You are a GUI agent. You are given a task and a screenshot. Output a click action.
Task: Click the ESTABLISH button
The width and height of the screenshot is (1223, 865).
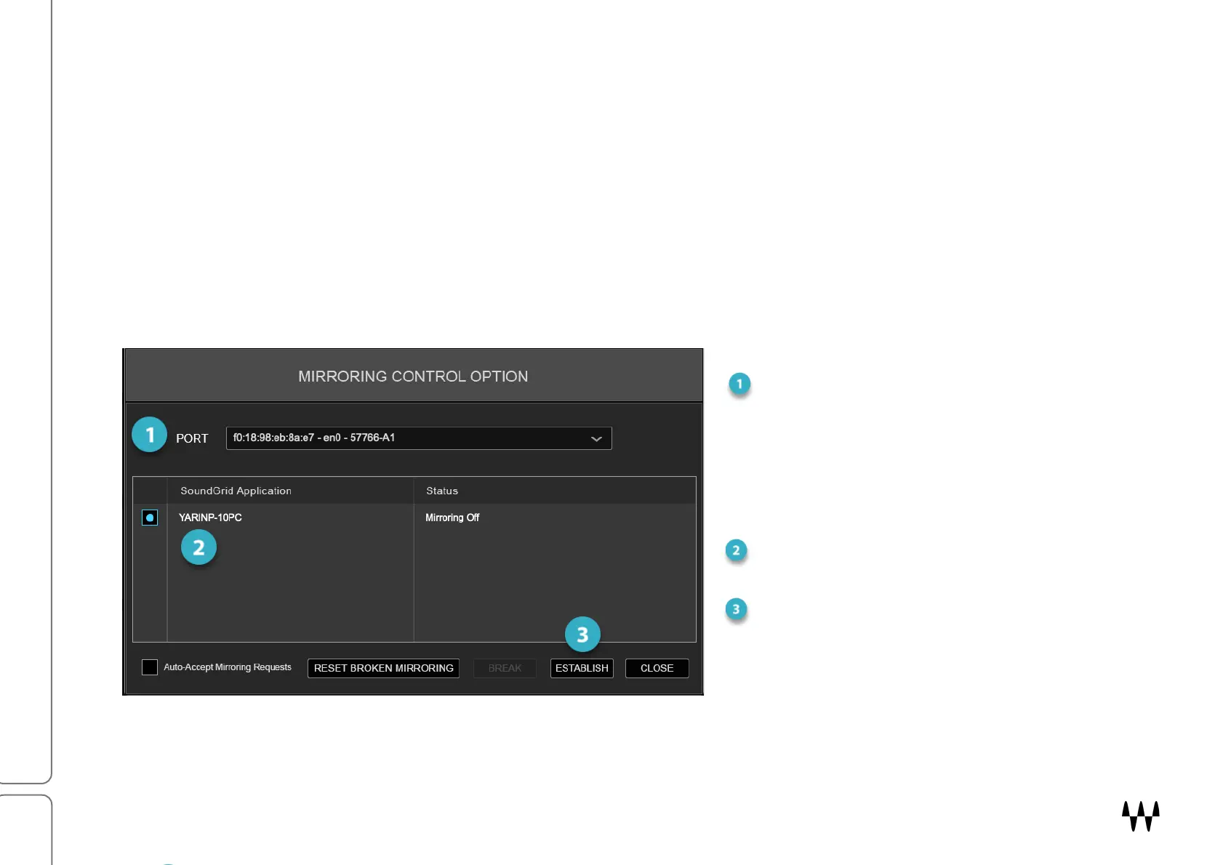point(582,668)
